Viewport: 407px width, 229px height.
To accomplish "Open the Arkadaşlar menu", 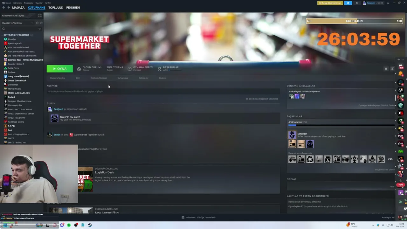I will pyautogui.click(x=28, y=3).
